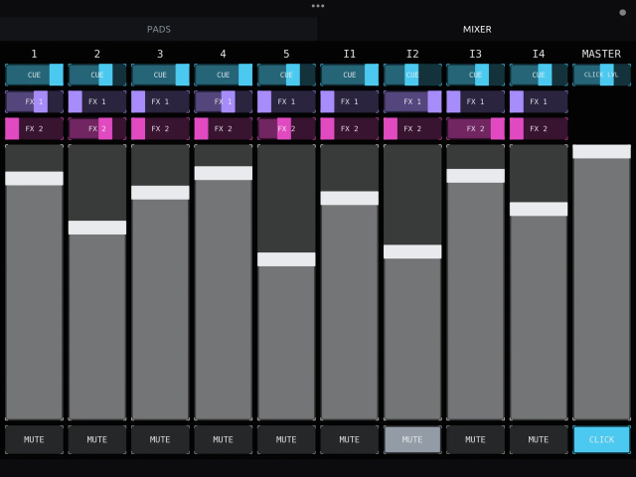
Task: Click I3 volume fader handle
Action: [475, 176]
